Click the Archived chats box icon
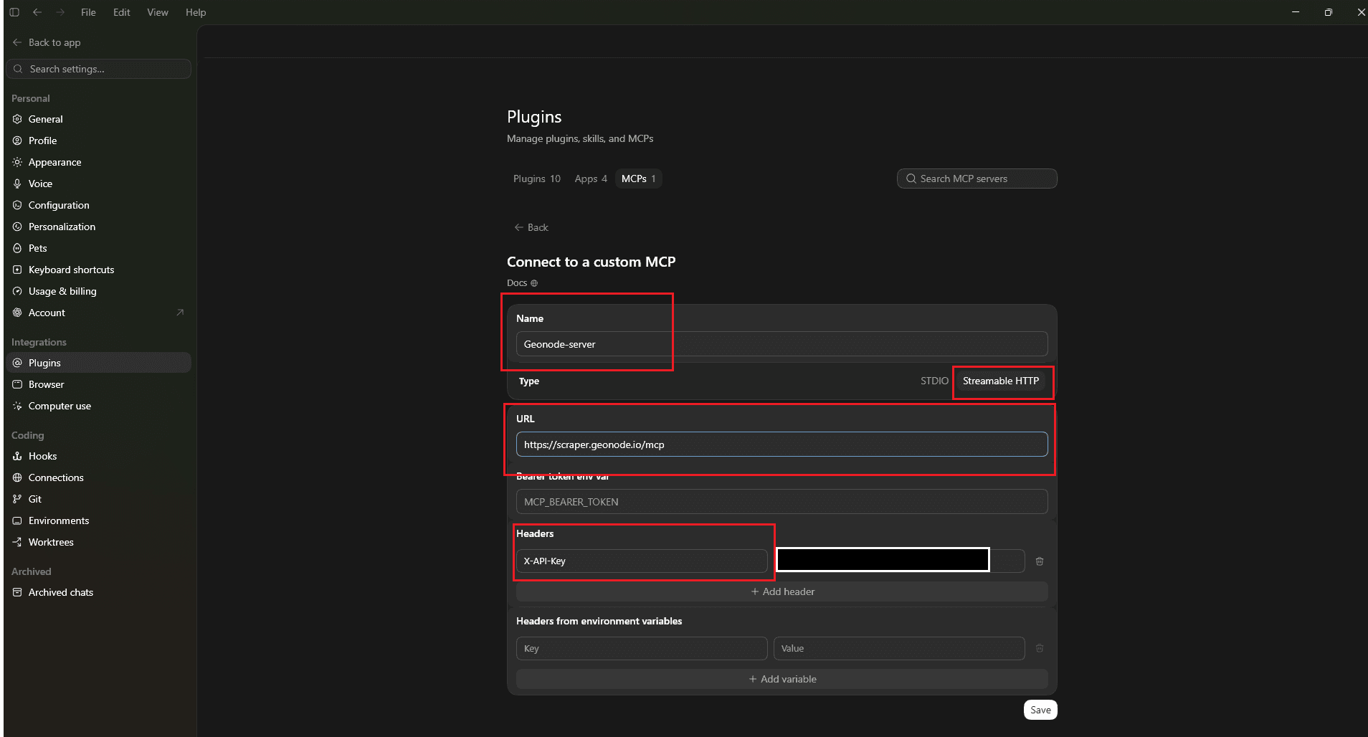Image resolution: width=1368 pixels, height=737 pixels. pos(17,592)
